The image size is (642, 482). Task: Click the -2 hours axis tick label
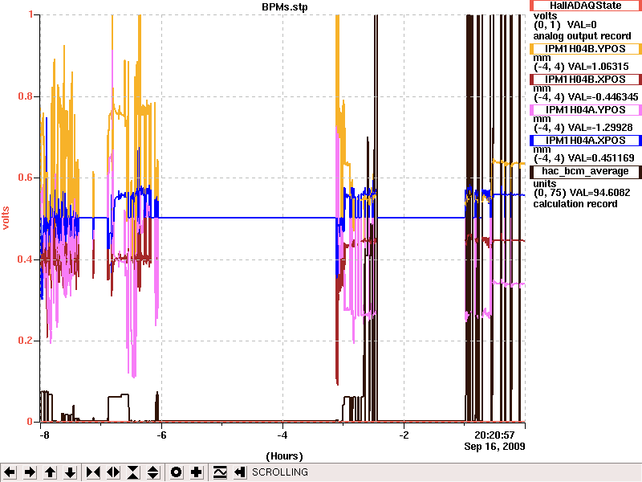404,435
